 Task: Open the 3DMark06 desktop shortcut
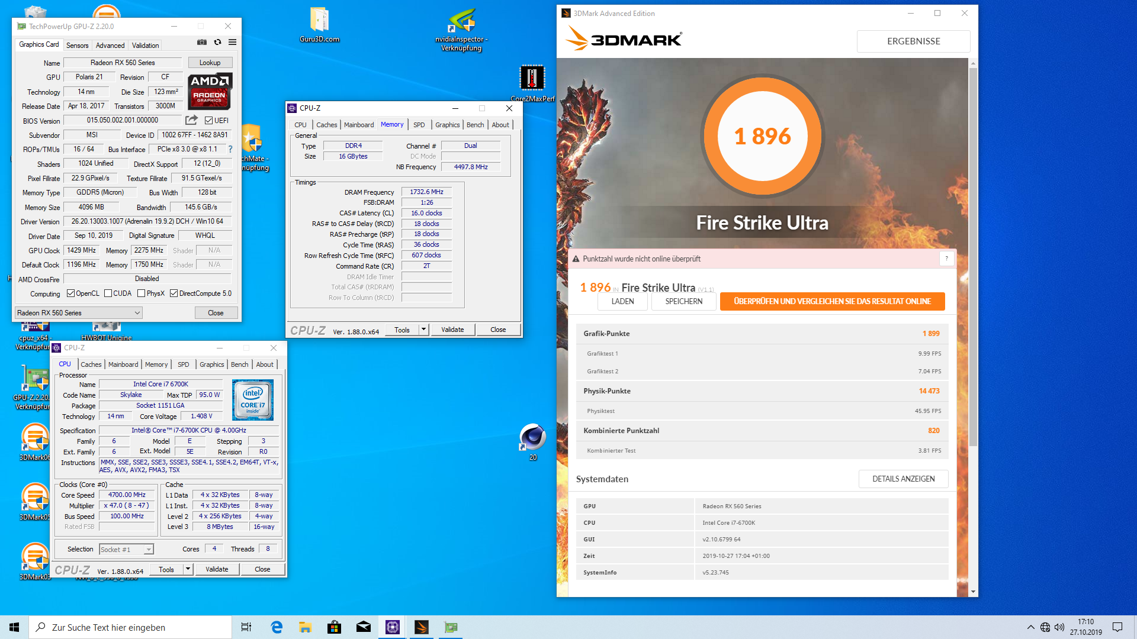[35, 442]
